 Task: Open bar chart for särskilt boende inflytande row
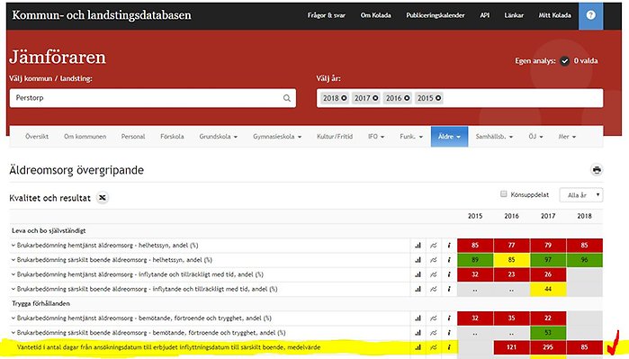[x=418, y=289]
